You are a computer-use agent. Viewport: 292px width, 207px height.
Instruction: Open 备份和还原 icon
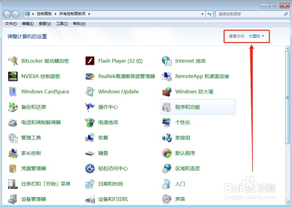pos(13,107)
